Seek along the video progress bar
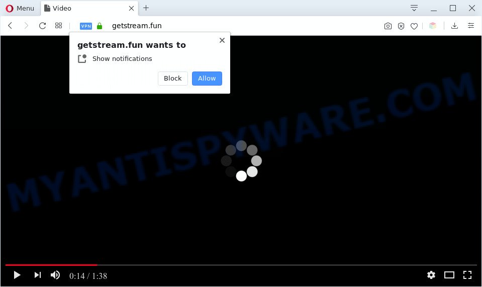The image size is (482, 287). pos(241,265)
